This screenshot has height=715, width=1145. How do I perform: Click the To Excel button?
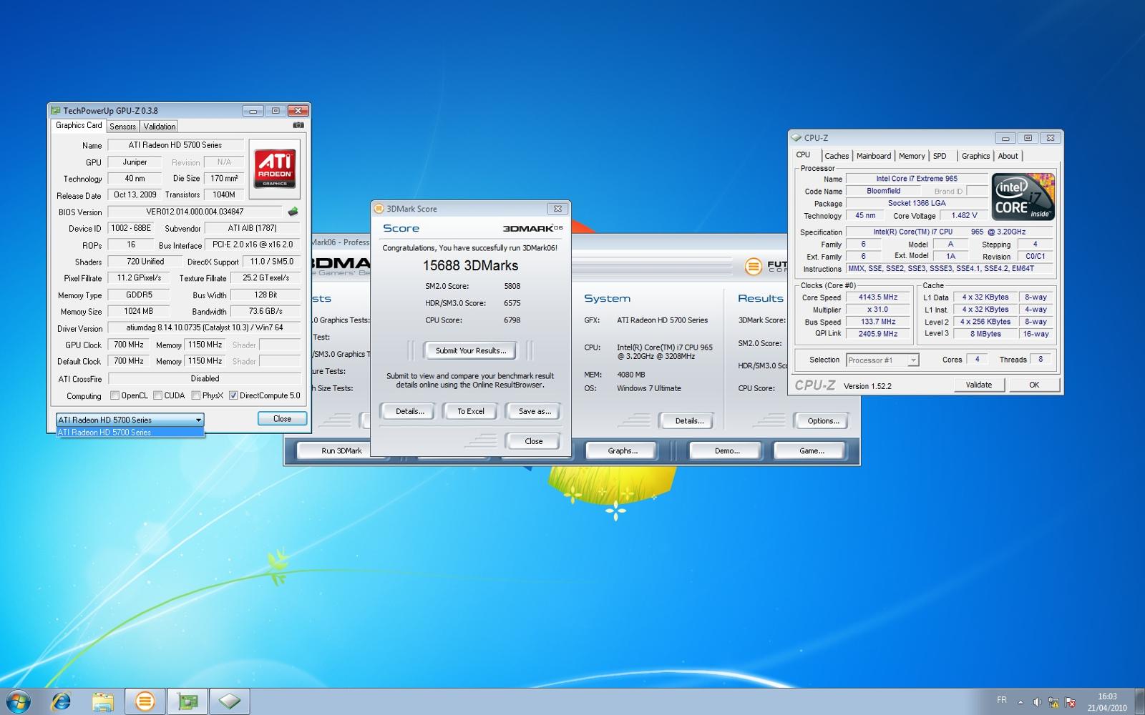[x=471, y=411]
